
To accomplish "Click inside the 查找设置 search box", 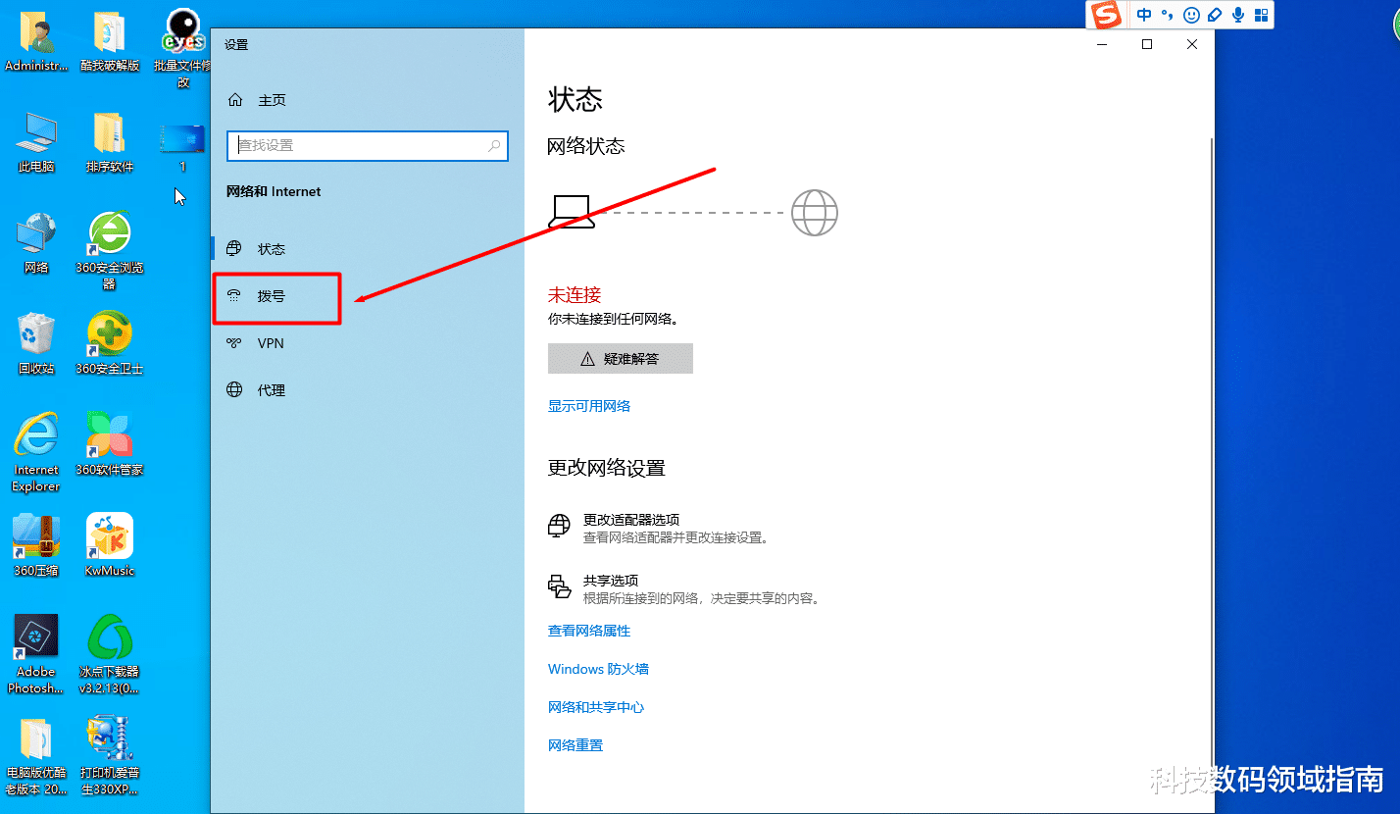I will point(367,146).
